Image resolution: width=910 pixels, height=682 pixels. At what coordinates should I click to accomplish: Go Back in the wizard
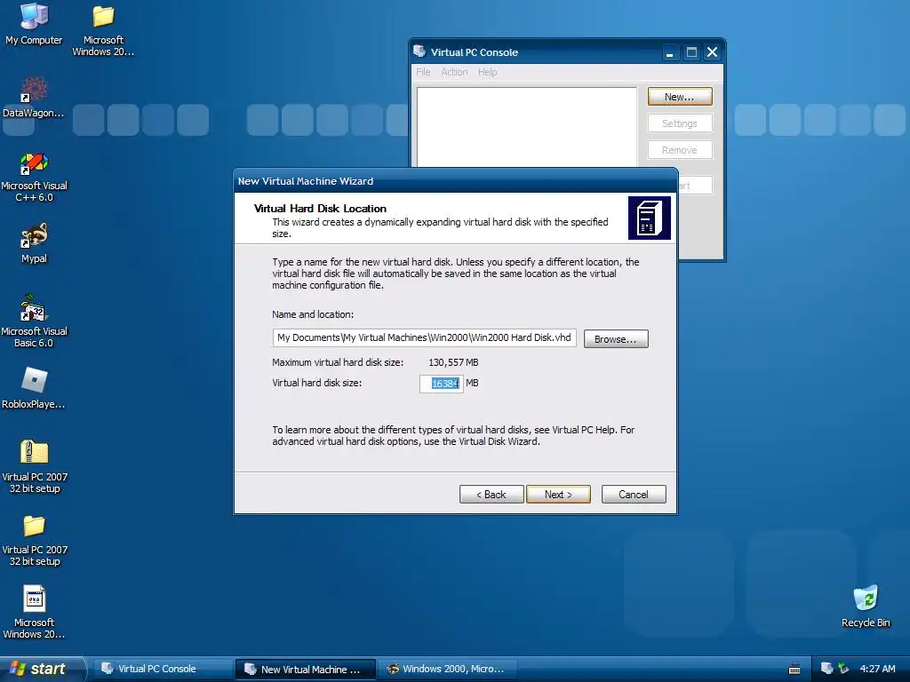pyautogui.click(x=491, y=494)
